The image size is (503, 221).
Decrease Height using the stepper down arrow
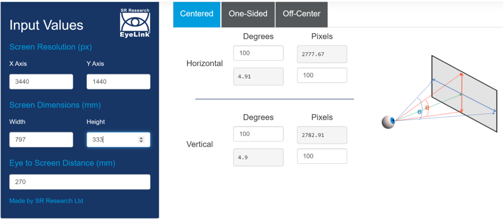pos(141,142)
